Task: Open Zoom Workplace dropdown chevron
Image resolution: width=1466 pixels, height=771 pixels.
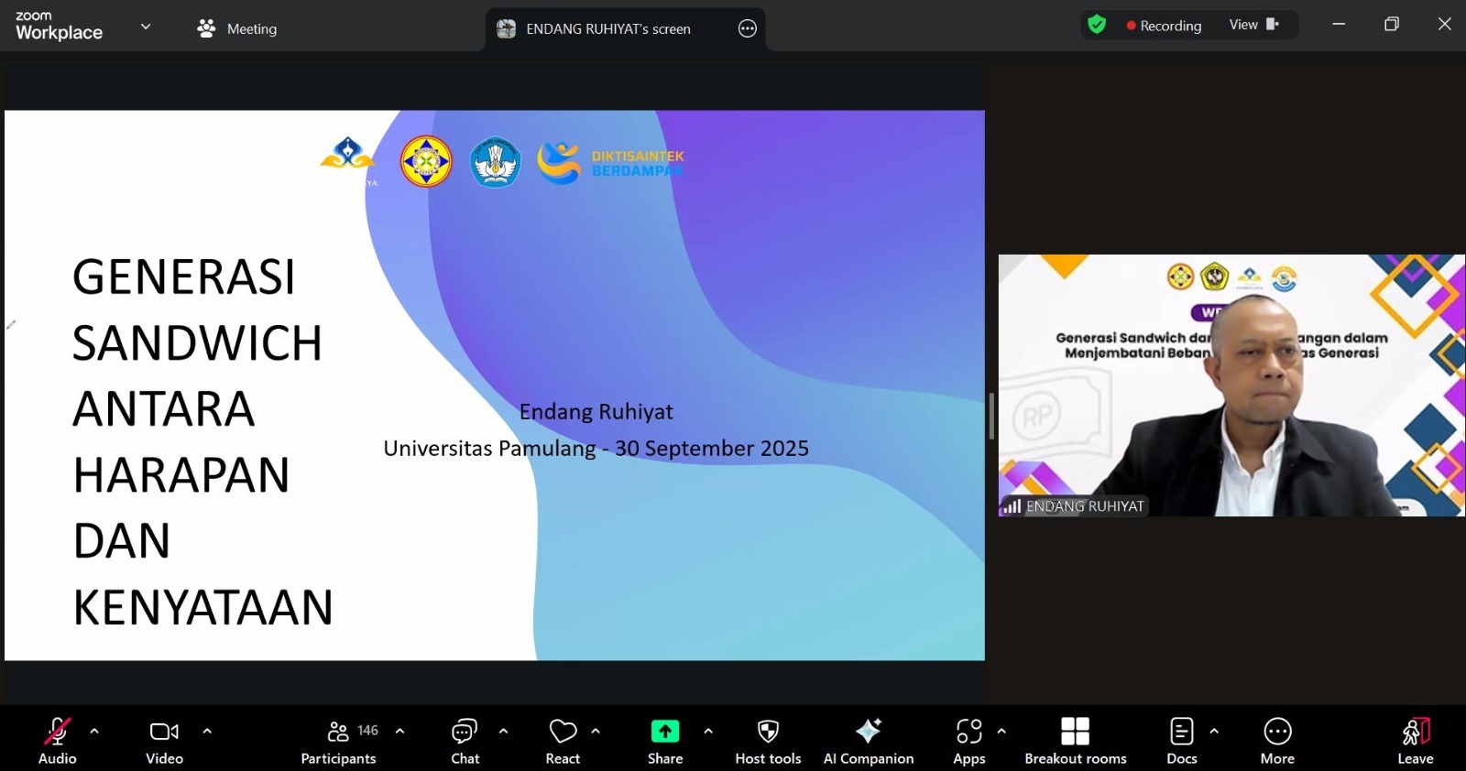Action: [146, 27]
